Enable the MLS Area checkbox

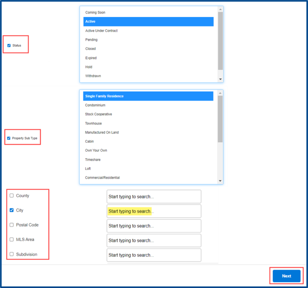pyautogui.click(x=12, y=239)
